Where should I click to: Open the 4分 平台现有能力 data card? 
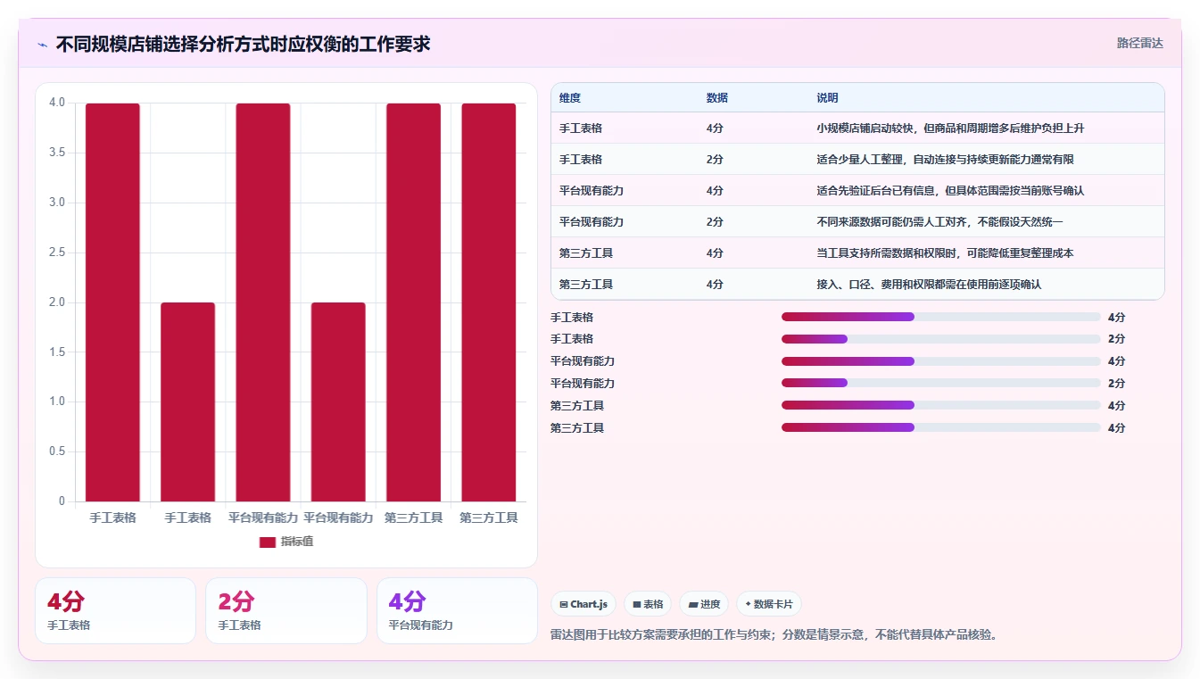[457, 611]
